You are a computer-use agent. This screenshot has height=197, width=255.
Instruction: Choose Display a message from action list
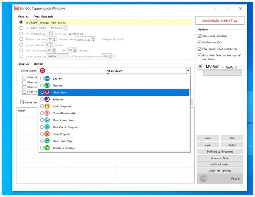click(114, 148)
